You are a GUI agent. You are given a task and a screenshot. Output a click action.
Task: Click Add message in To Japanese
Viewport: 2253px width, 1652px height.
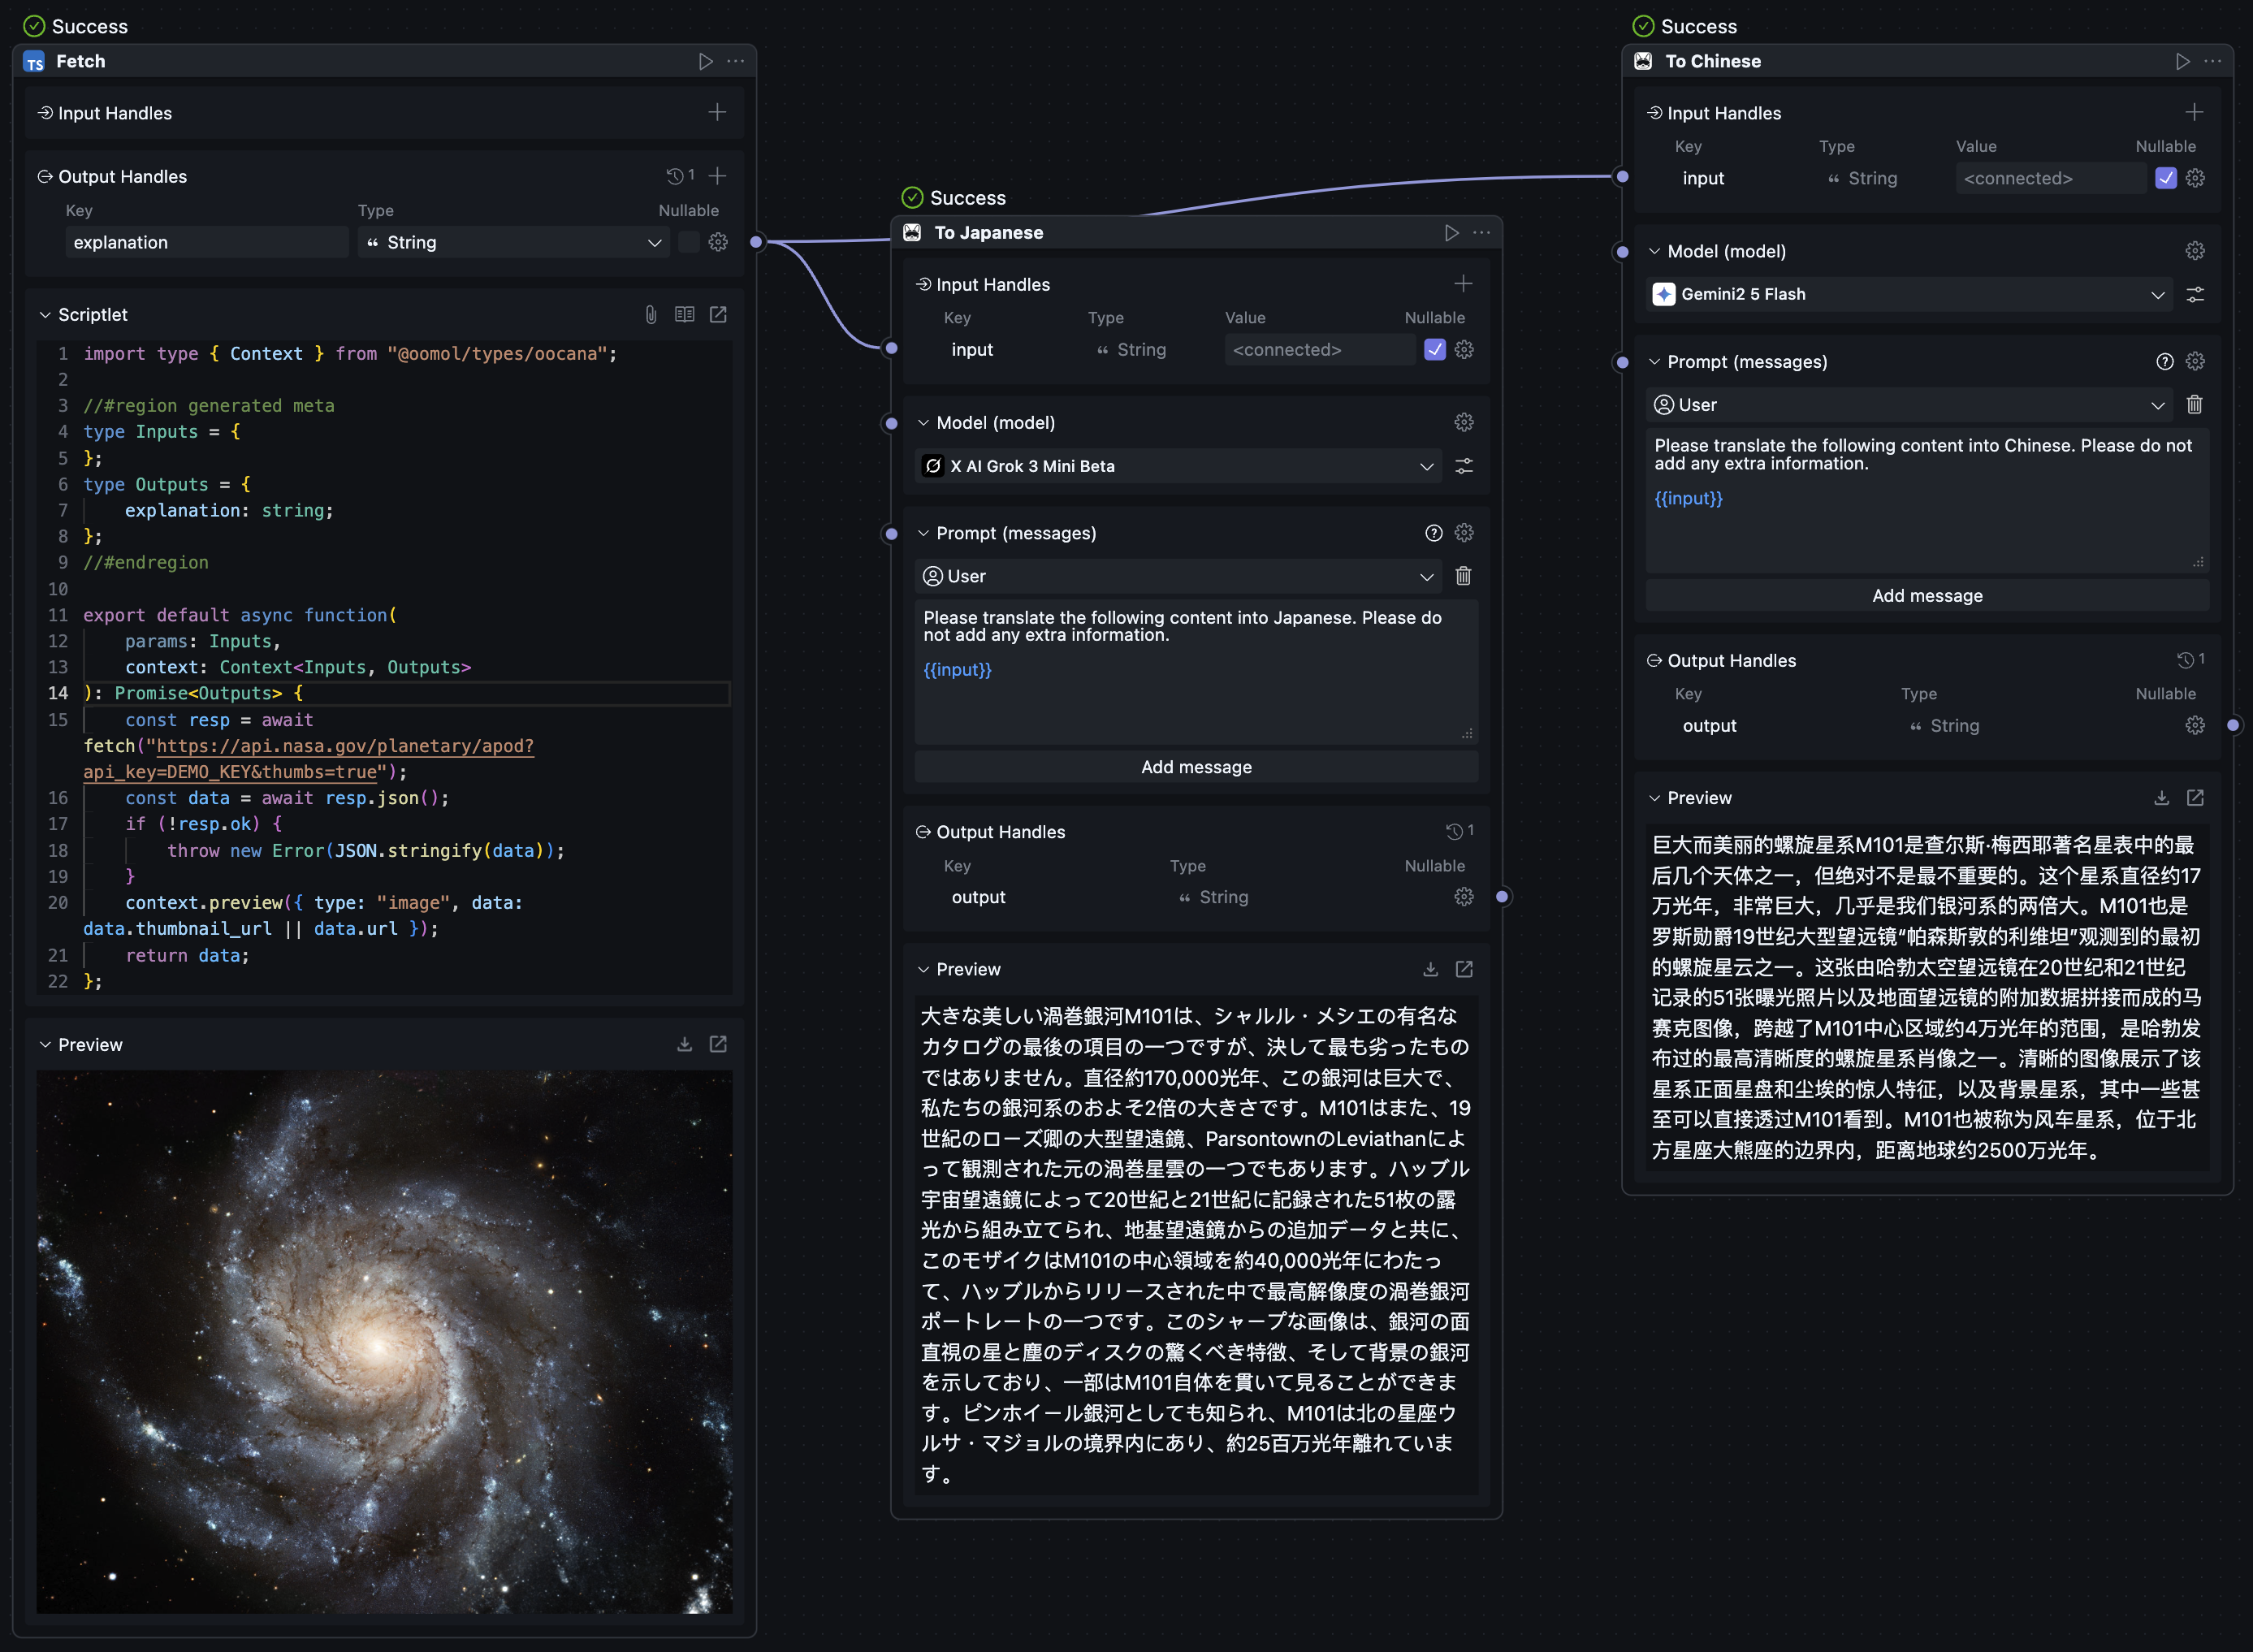click(x=1196, y=767)
